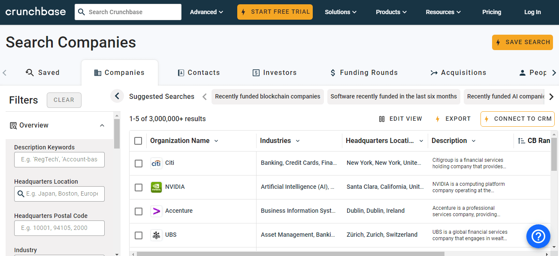Show the next suggested searches
The height and width of the screenshot is (256, 559).
(552, 96)
